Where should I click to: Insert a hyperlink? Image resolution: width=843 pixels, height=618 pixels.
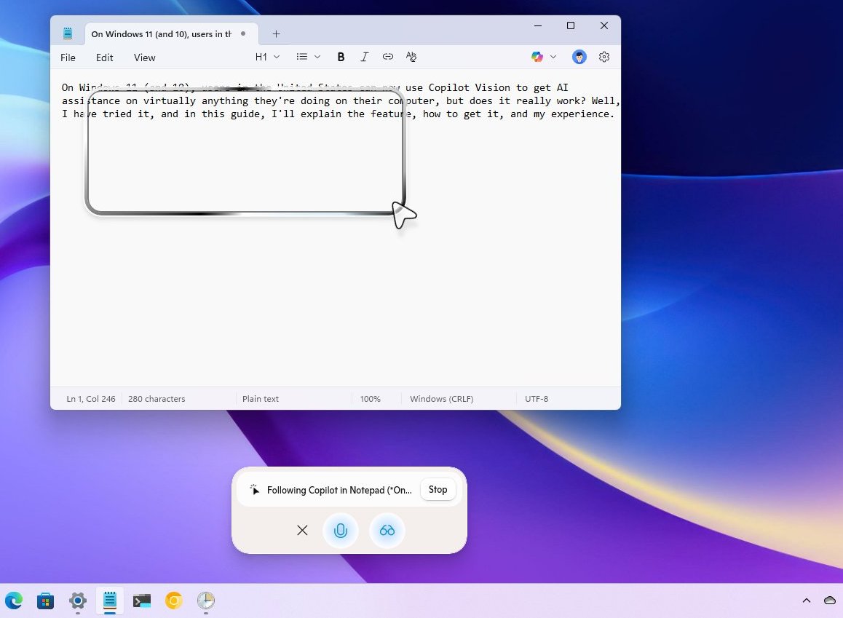[387, 57]
